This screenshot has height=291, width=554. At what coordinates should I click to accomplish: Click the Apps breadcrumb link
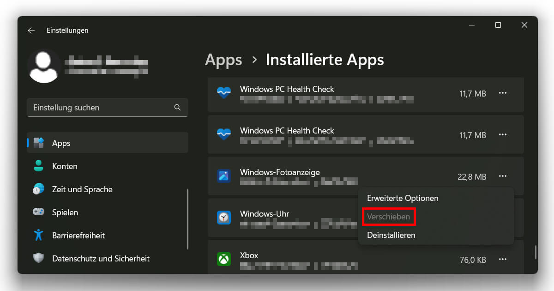(223, 60)
